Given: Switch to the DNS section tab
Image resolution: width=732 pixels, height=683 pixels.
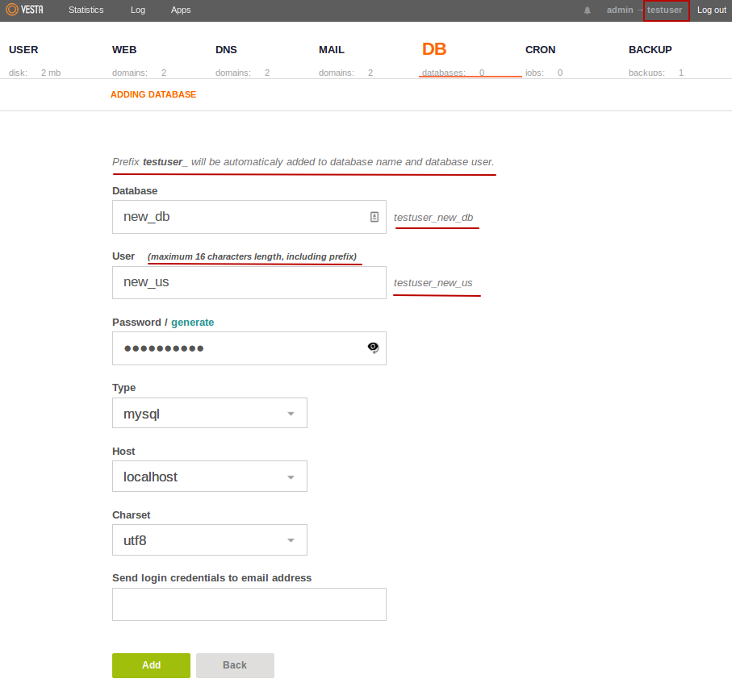Looking at the screenshot, I should pos(226,50).
